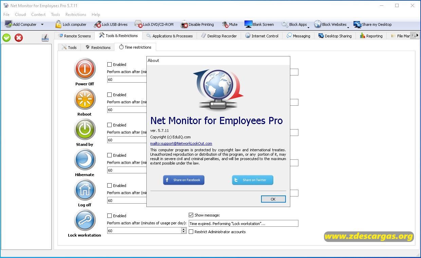The image size is (421, 258).
Task: Select the Time restrictions sub-tab
Action: point(135,47)
